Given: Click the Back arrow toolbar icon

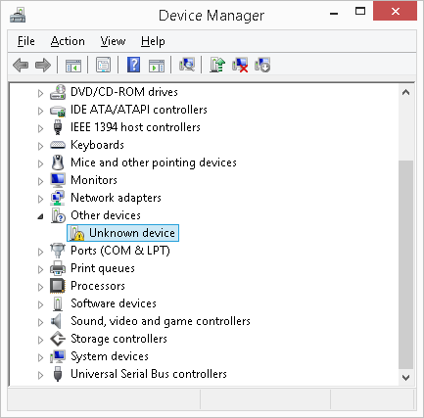Looking at the screenshot, I should 21,65.
